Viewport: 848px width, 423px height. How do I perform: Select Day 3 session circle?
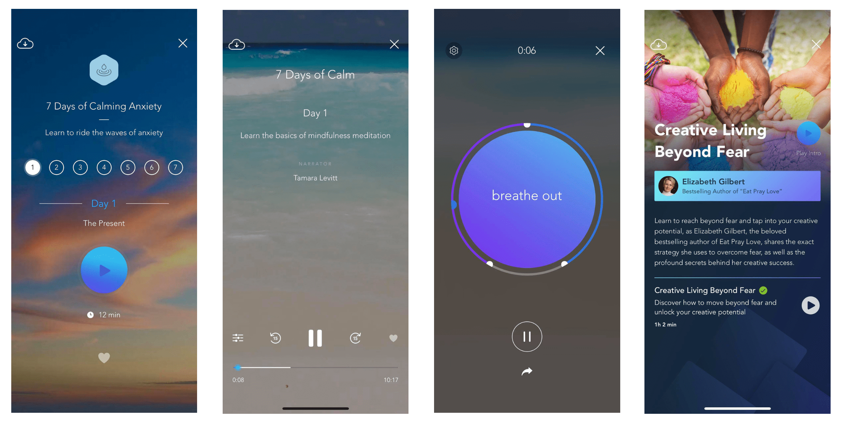pyautogui.click(x=80, y=167)
